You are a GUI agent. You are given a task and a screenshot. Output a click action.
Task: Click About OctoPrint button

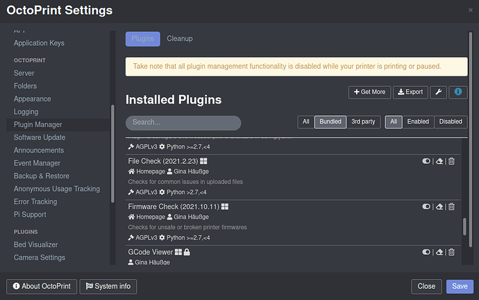[x=42, y=287]
